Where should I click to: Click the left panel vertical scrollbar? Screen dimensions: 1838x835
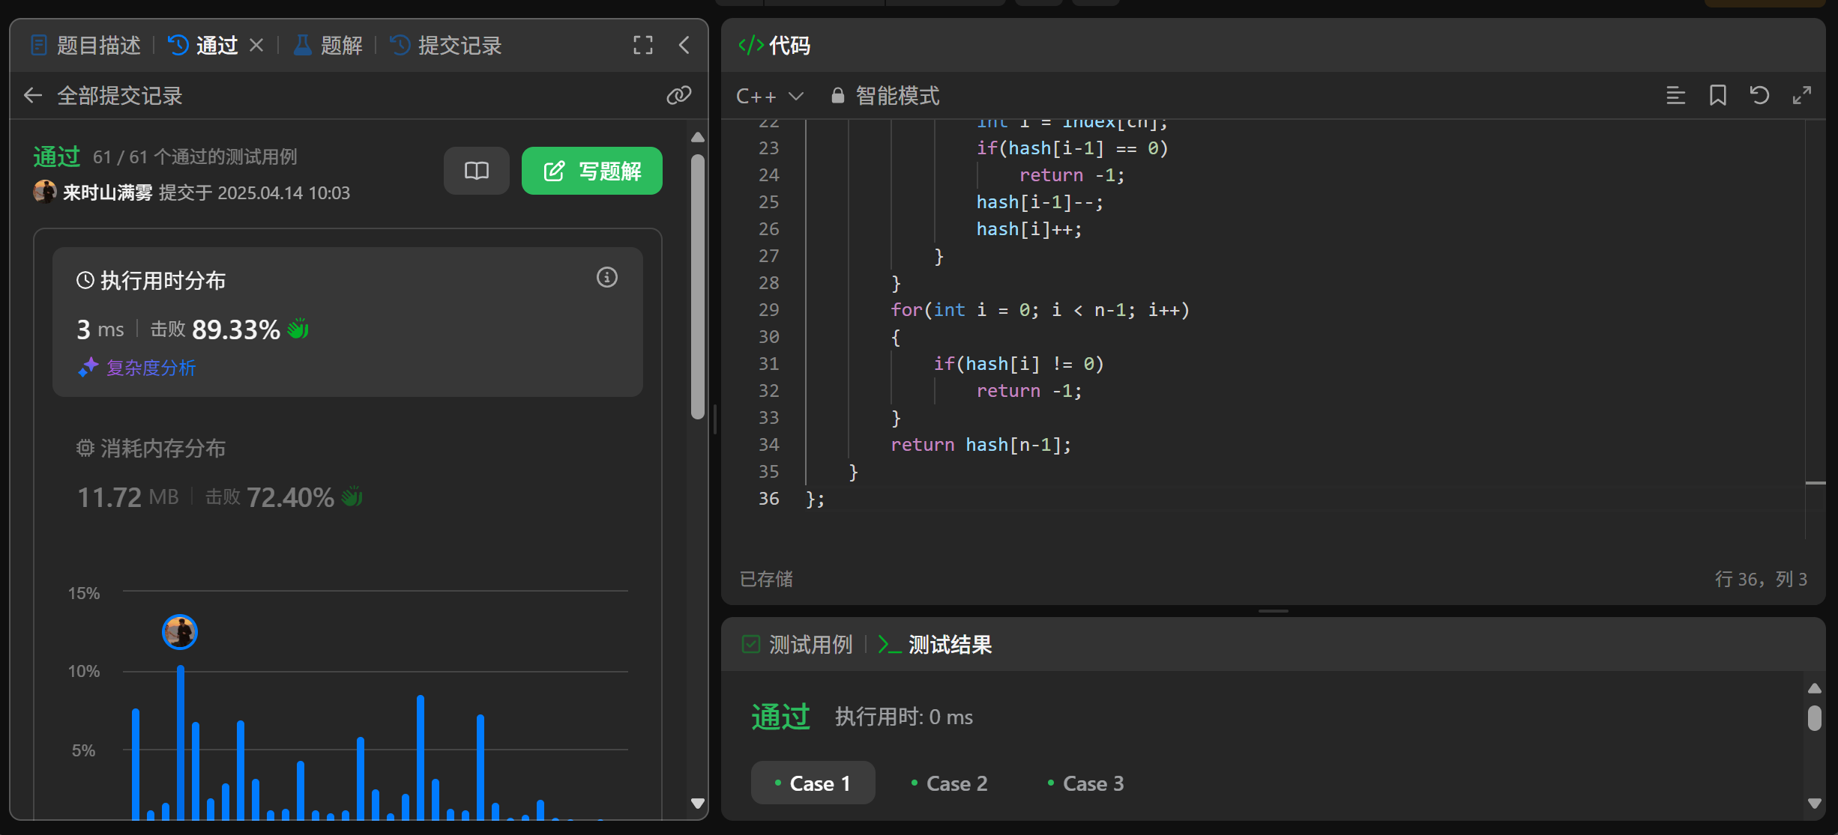point(697,288)
